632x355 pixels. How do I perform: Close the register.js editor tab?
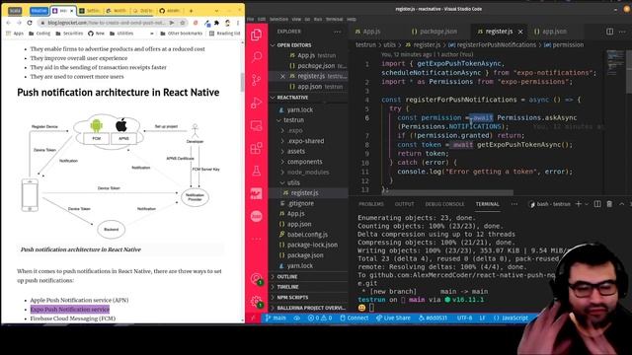point(520,32)
